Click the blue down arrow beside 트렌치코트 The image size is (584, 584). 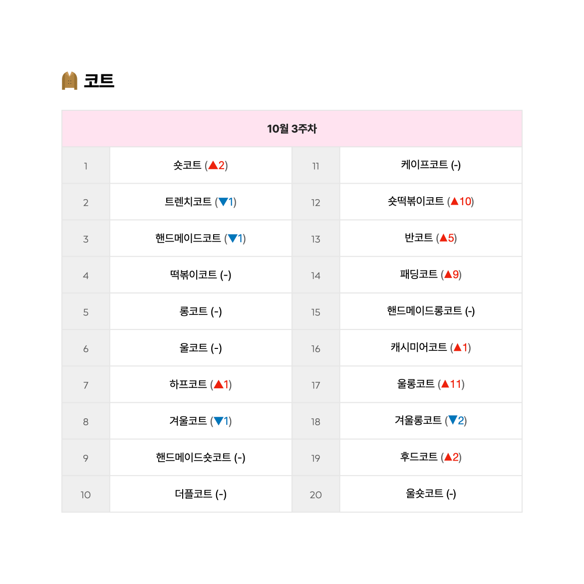(223, 202)
